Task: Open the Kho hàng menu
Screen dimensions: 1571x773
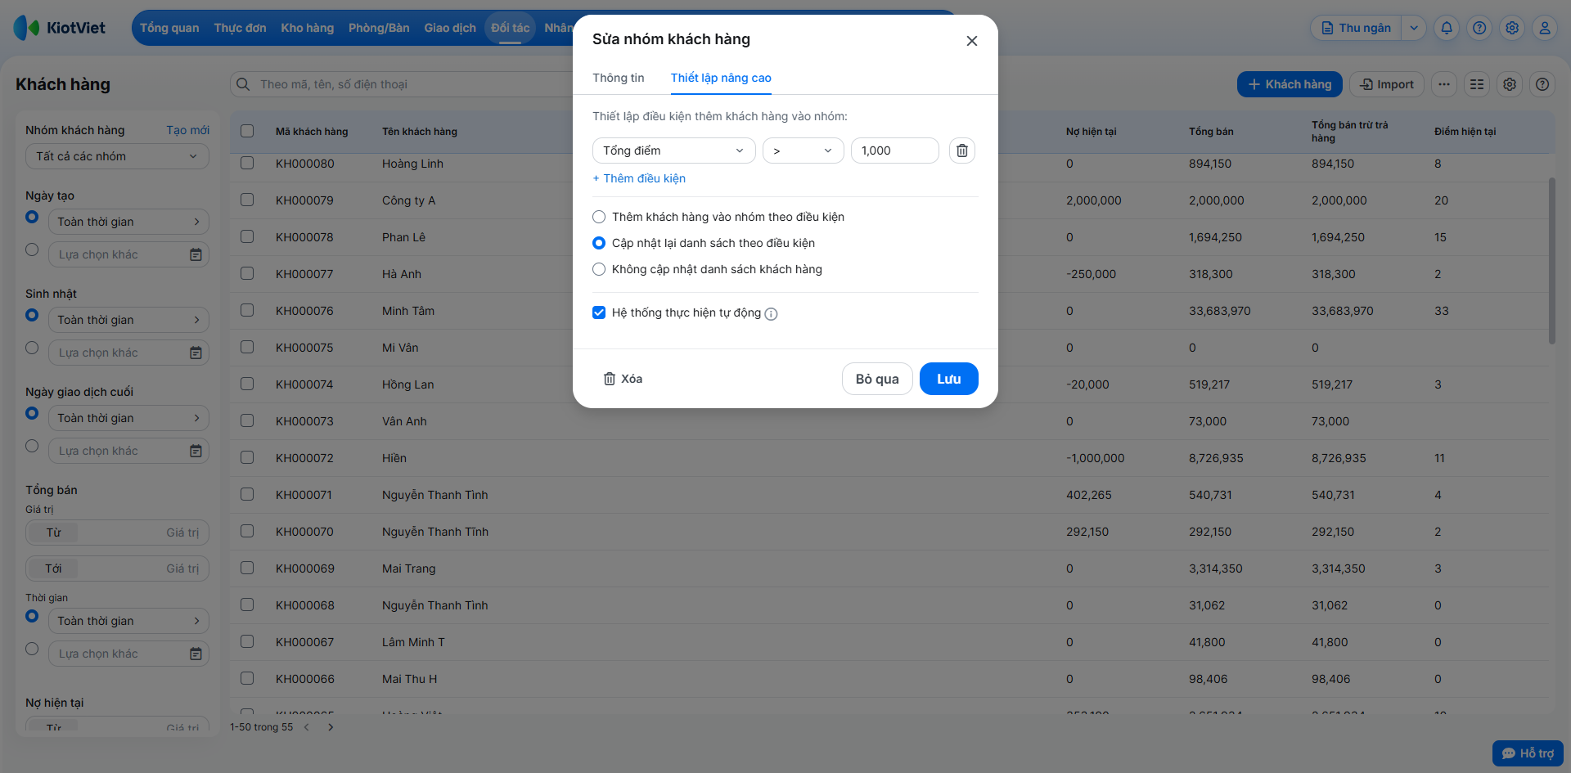Action: click(308, 28)
